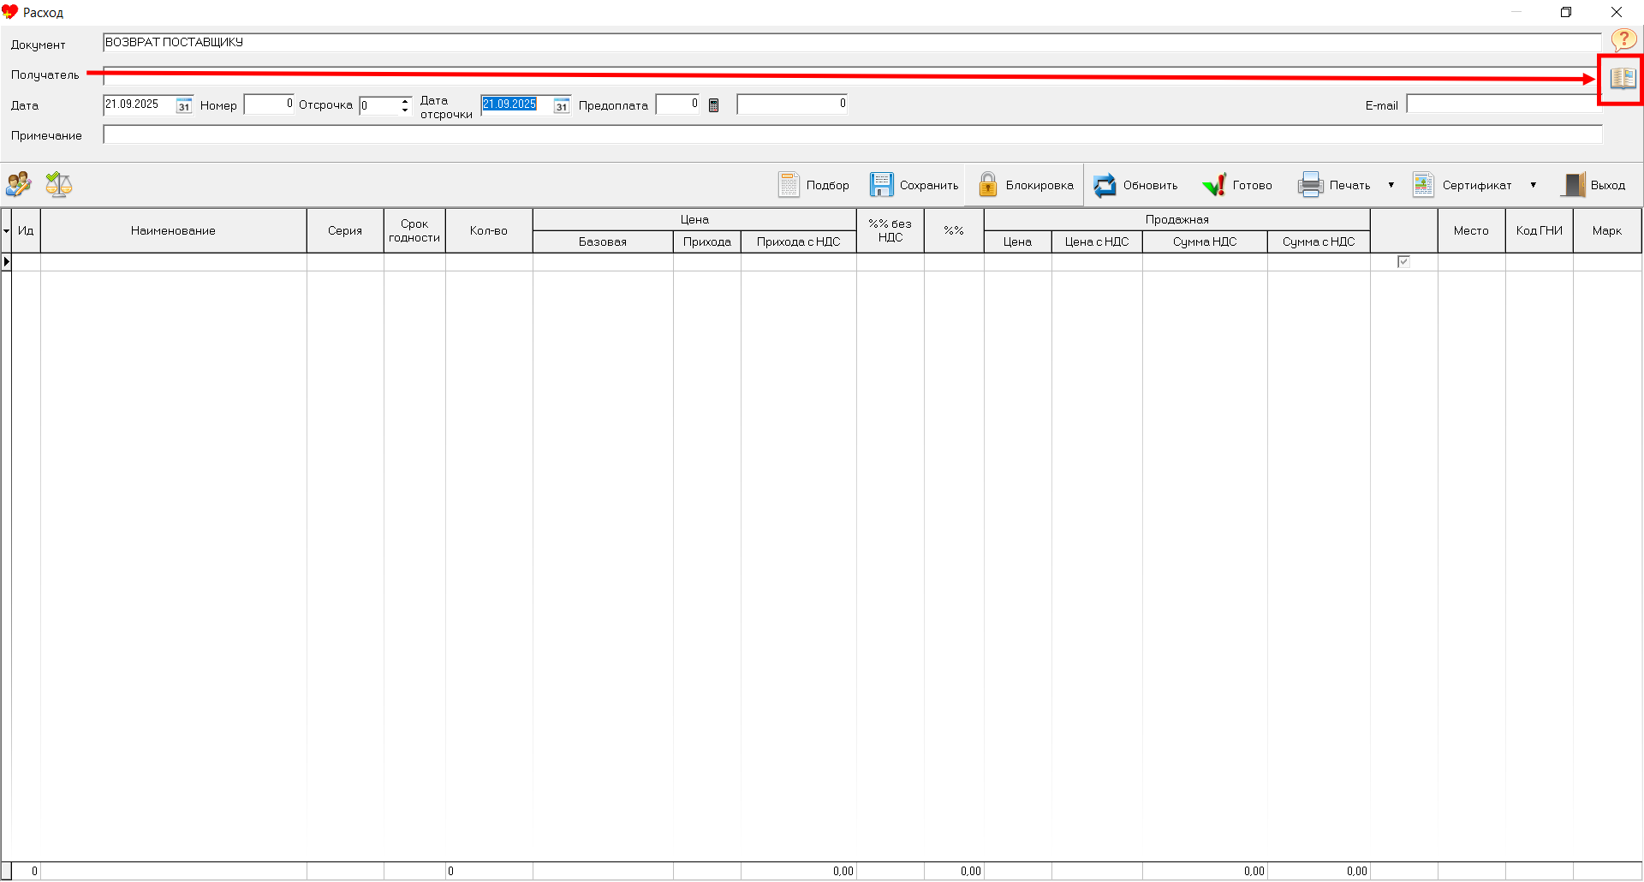
Task: Close the Расход window
Action: [x=1617, y=12]
